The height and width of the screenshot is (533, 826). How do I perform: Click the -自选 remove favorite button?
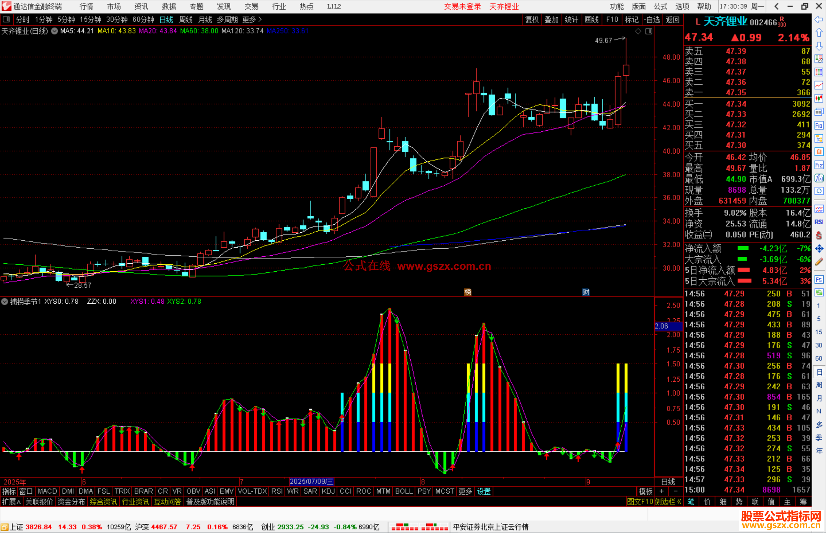[652, 19]
